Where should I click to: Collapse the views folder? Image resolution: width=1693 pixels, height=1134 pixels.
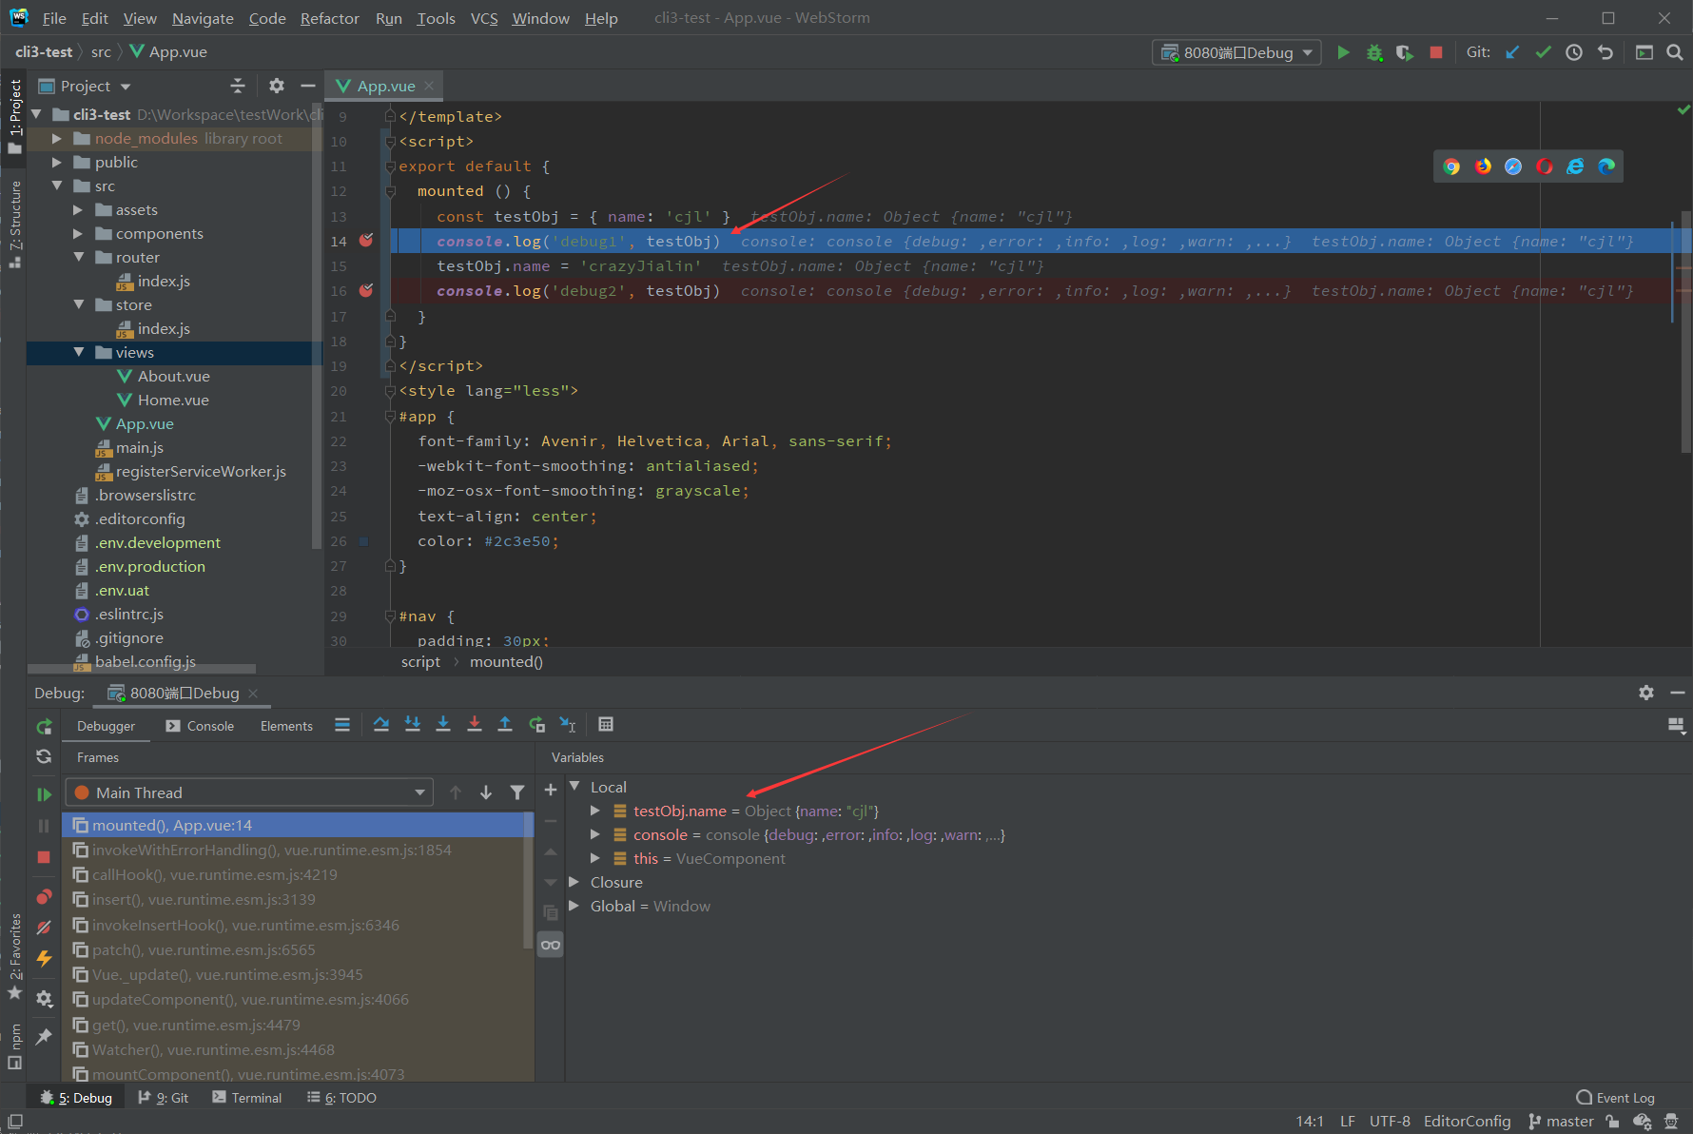[78, 353]
